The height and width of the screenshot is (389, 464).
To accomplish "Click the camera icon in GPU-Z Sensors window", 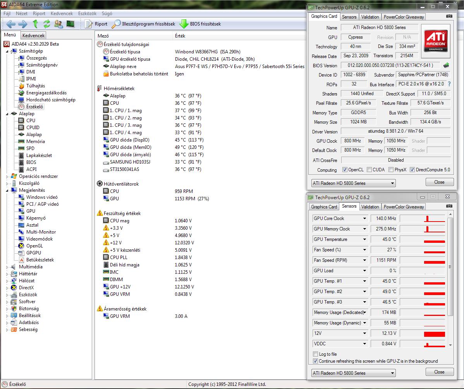I will tap(449, 206).
